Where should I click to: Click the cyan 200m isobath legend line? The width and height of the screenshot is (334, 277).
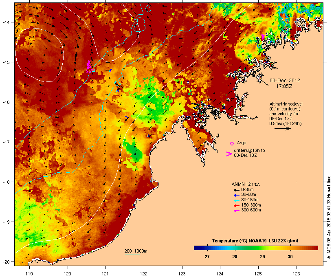click(132, 255)
